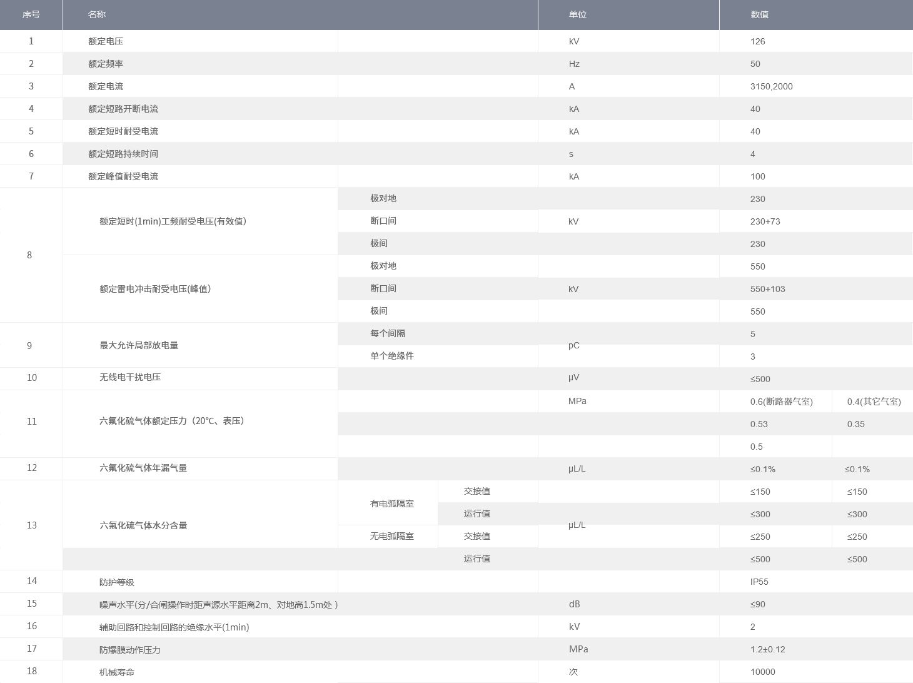Click the 名称 column header
Image resolution: width=913 pixels, height=683 pixels.
97,14
